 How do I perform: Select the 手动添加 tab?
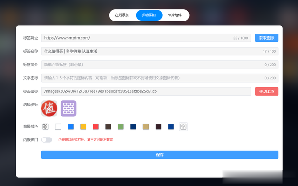149,15
